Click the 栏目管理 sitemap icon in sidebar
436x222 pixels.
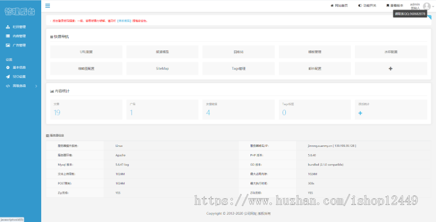pos(8,27)
